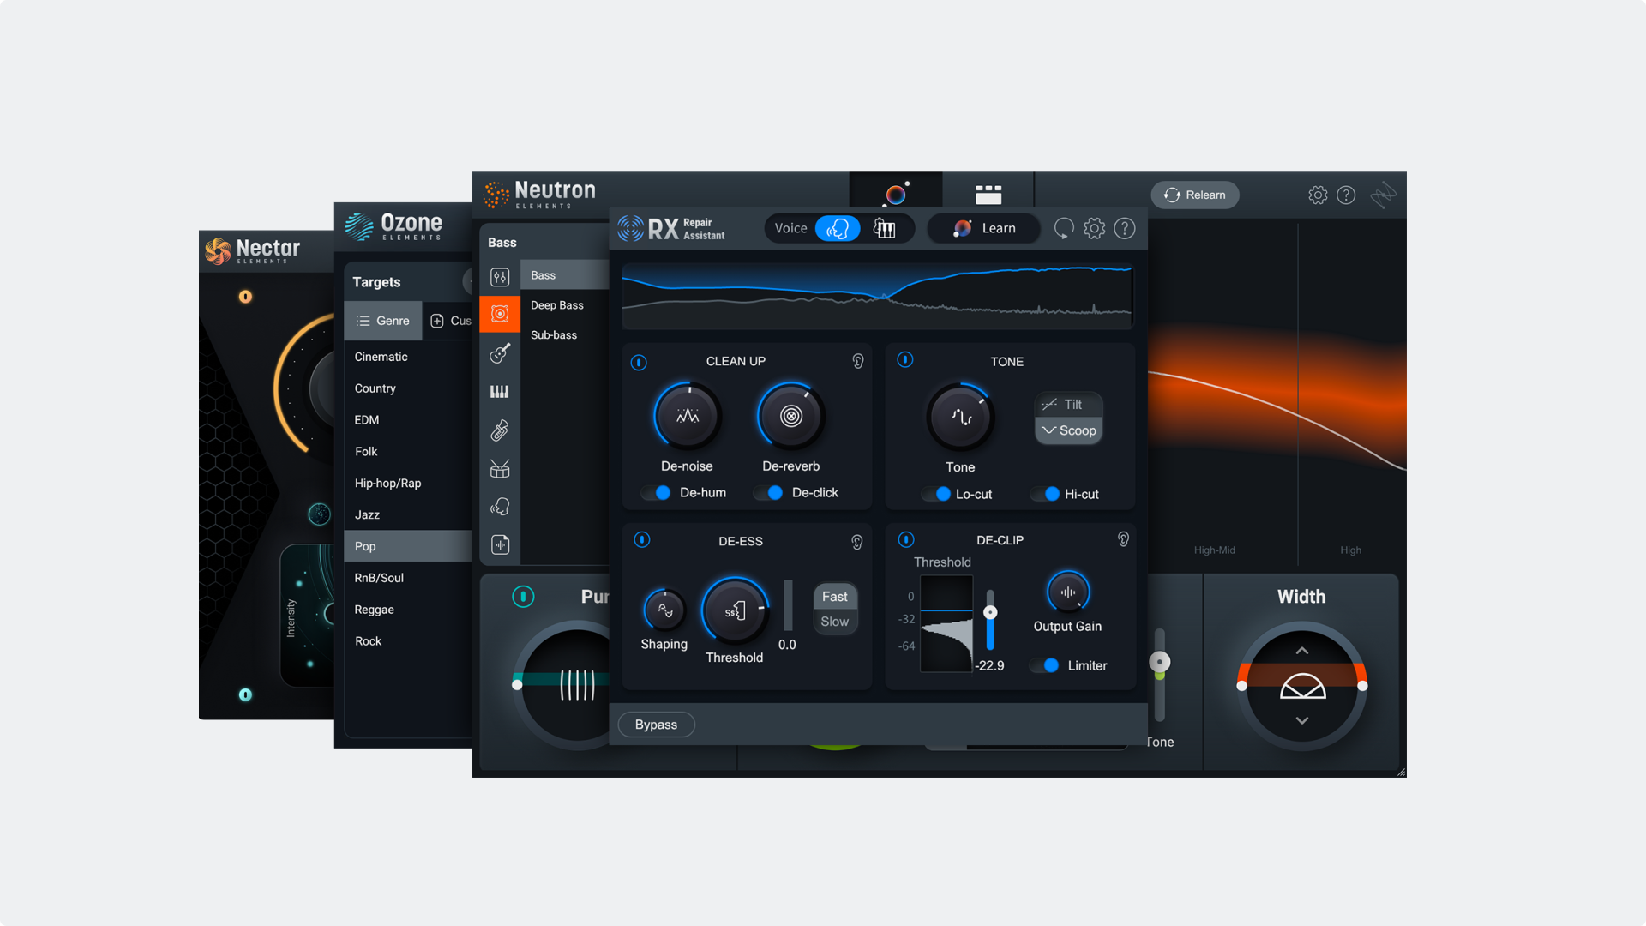
Task: Select the vocal instrument icon in the sidebar
Action: point(499,507)
